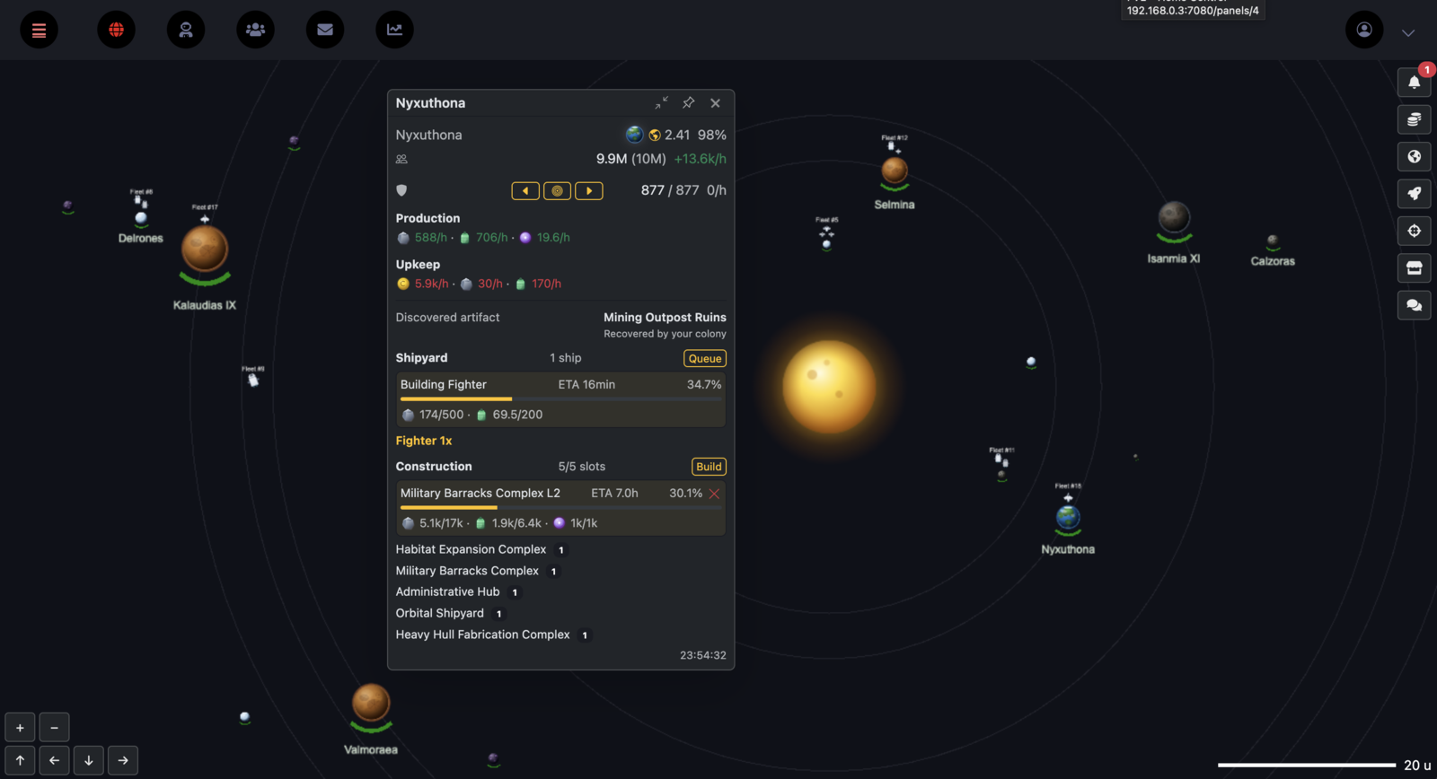1437x779 pixels.
Task: Click the panel timestamp 23:54:32
Action: pyautogui.click(x=703, y=655)
